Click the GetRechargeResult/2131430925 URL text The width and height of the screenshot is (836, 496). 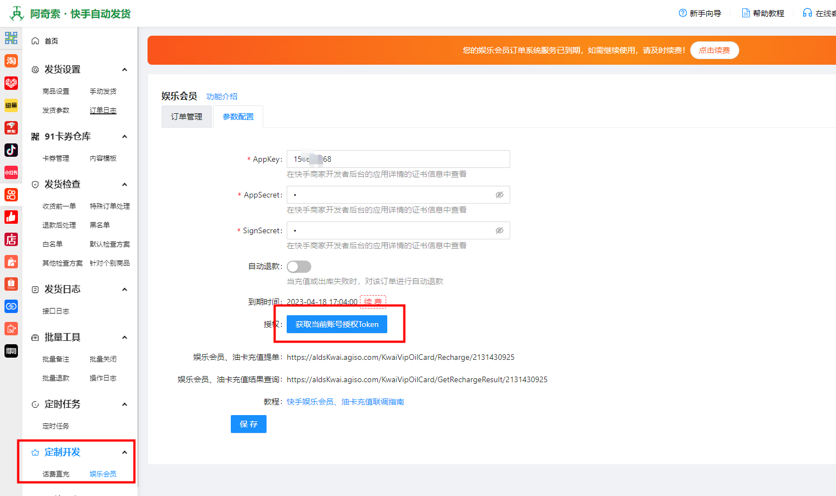pyautogui.click(x=417, y=379)
